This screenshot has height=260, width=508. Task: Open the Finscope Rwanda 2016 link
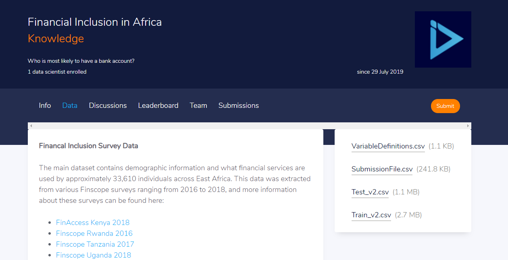94,233
